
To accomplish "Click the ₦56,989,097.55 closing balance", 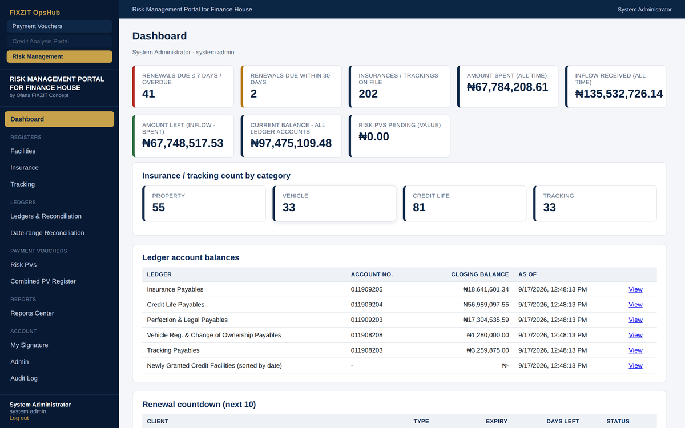I will pyautogui.click(x=486, y=305).
